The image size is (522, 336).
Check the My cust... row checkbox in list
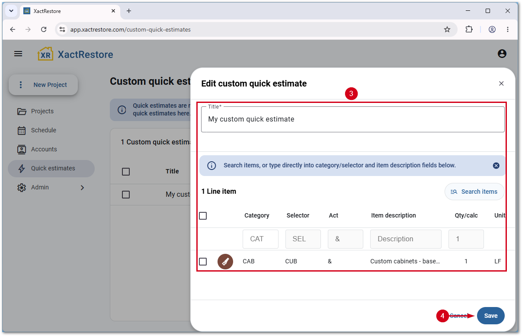click(x=126, y=195)
